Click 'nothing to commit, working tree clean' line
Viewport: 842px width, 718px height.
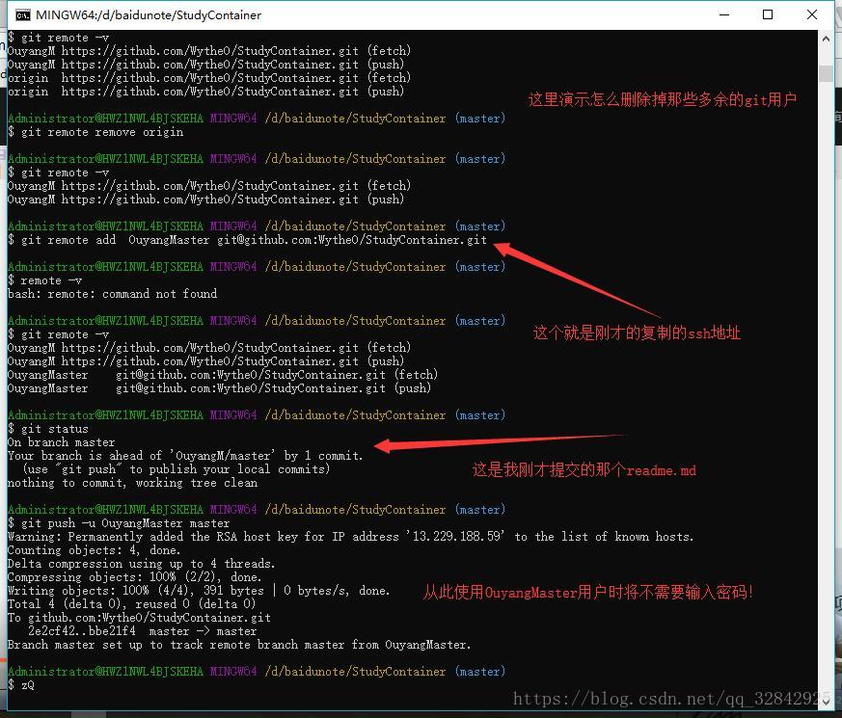point(133,483)
